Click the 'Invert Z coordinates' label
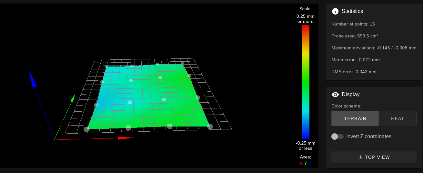Viewport: 423px width, 173px height. (x=369, y=137)
